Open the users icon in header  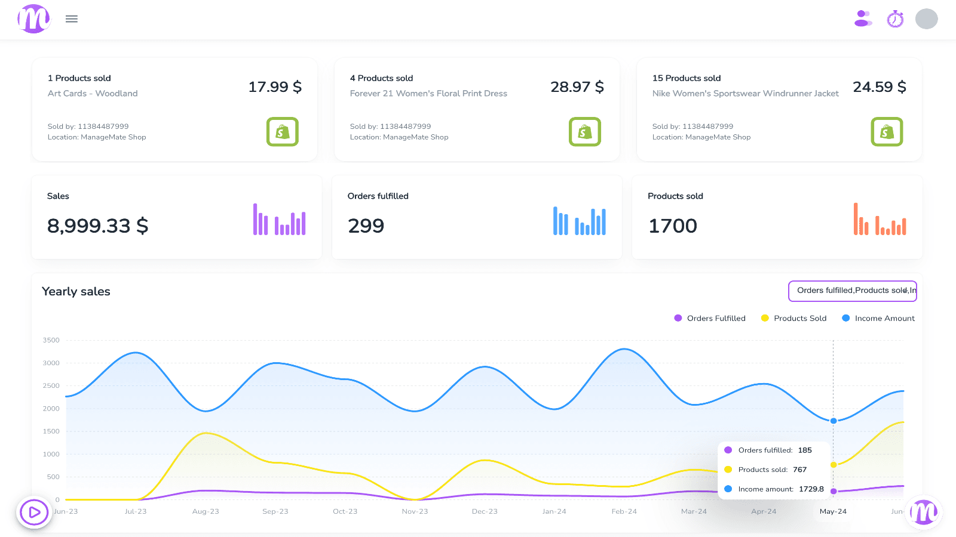coord(863,19)
